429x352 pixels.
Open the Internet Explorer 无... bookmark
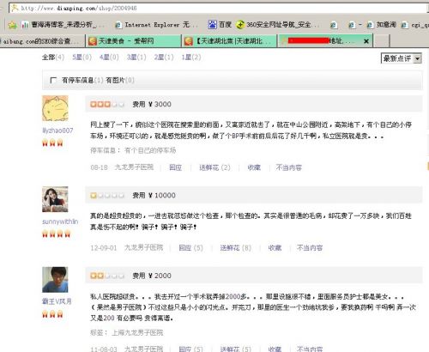tap(156, 25)
